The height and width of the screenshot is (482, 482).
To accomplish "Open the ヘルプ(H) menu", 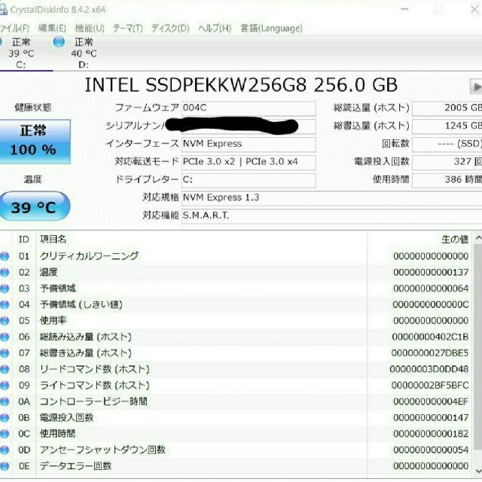I will click(x=215, y=29).
